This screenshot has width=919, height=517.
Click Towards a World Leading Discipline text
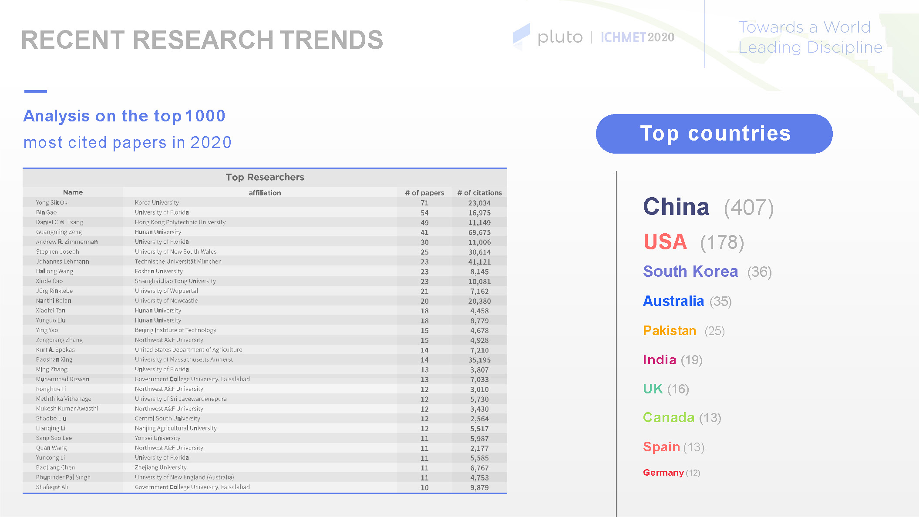810,37
